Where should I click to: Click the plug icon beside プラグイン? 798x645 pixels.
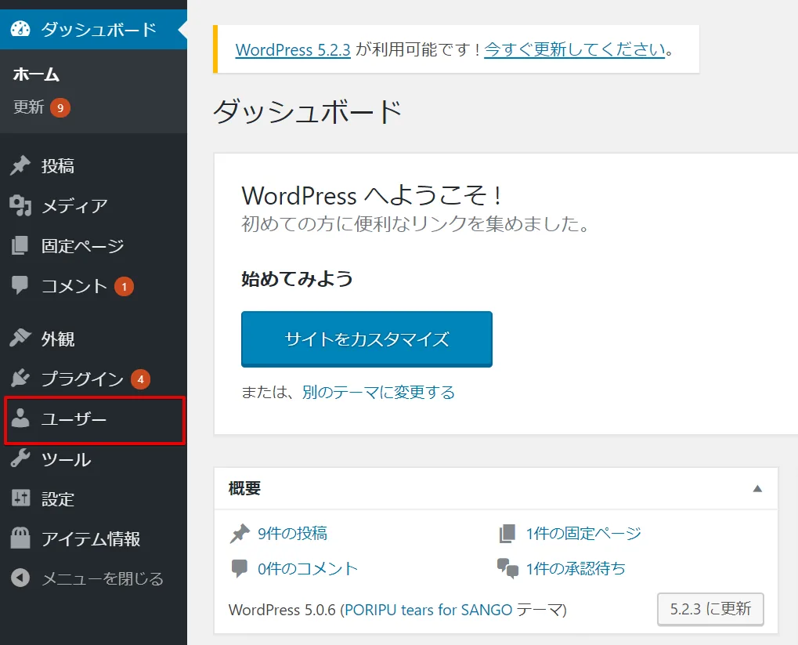coord(20,378)
